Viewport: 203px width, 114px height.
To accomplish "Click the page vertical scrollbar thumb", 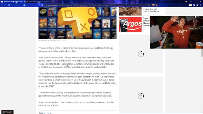I will click(x=202, y=53).
